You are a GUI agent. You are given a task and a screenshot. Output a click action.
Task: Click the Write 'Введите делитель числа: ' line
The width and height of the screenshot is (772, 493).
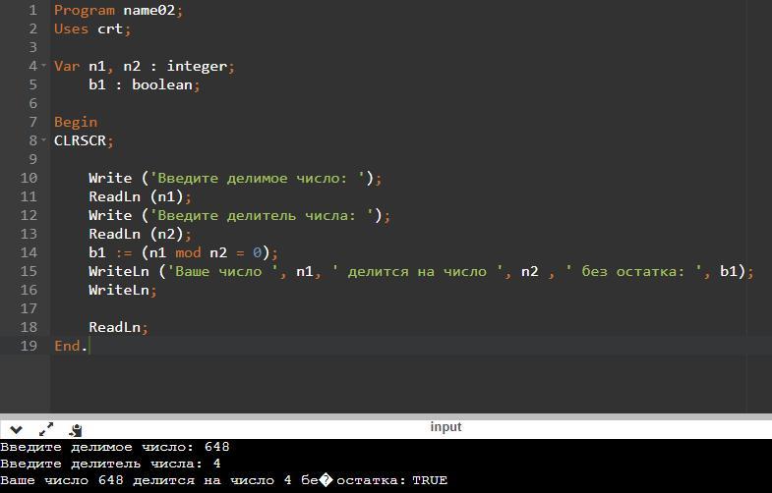pyautogui.click(x=239, y=215)
